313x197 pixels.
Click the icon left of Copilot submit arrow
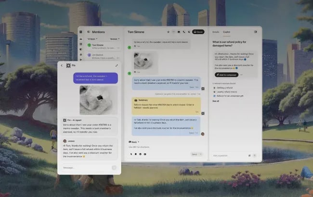coord(249,156)
